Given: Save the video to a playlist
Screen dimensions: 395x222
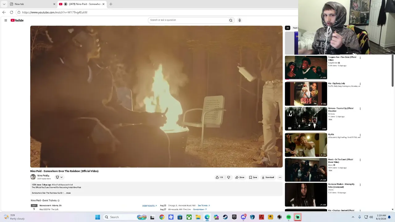Looking at the screenshot, I should [253, 177].
